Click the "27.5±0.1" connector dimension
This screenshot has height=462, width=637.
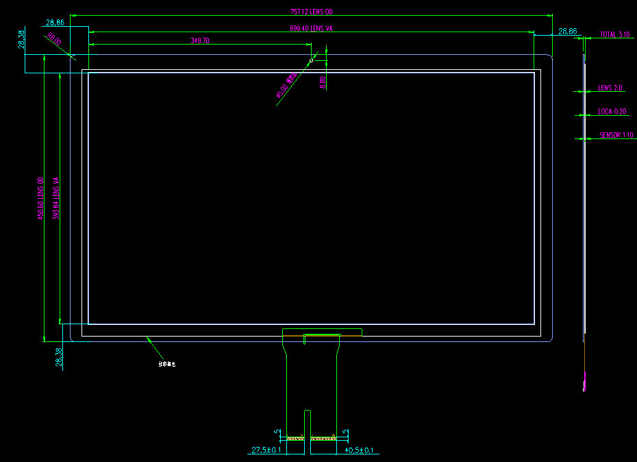(266, 450)
